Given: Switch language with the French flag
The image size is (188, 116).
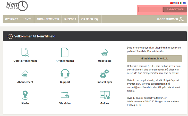Looking at the screenshot, I should [x=178, y=3].
